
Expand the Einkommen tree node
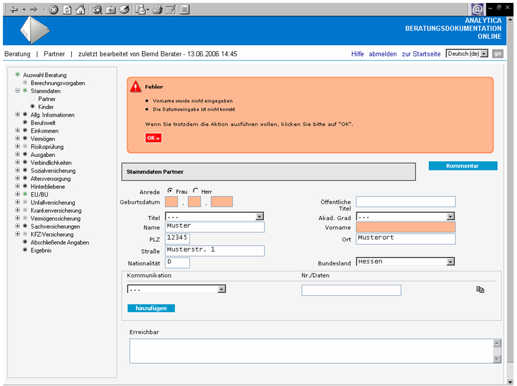click(18, 131)
